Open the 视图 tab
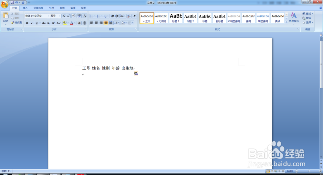323x175 pixels. (83, 8)
